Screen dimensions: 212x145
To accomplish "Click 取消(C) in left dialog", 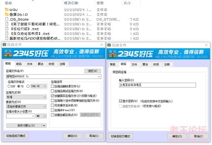I will coord(94,136).
